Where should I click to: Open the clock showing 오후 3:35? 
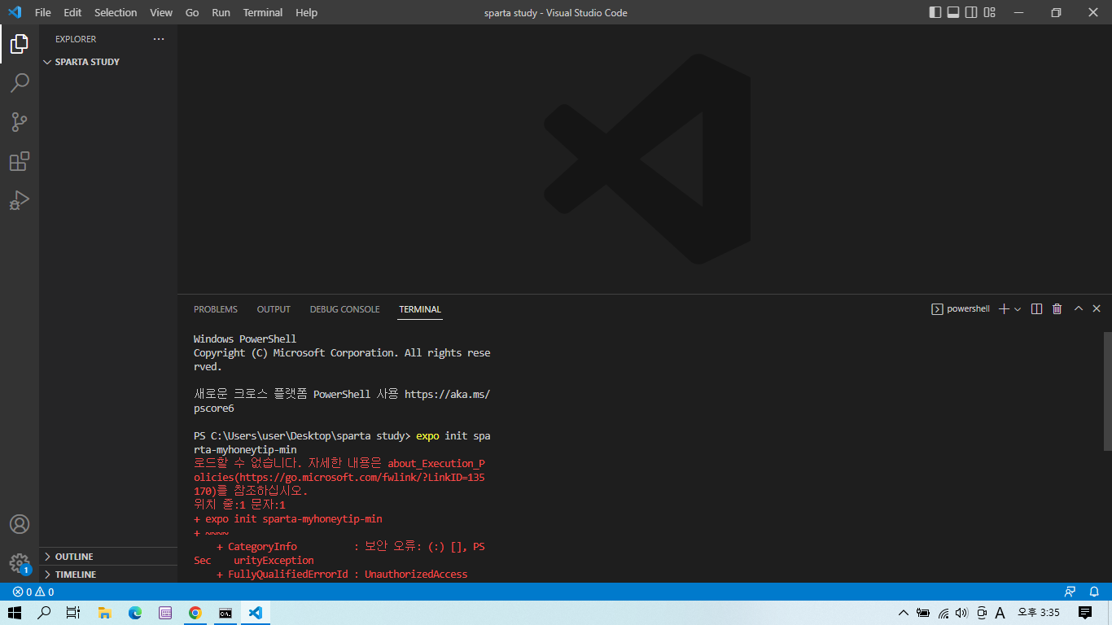1039,613
